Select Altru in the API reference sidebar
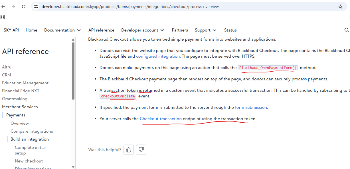 (x=7, y=67)
